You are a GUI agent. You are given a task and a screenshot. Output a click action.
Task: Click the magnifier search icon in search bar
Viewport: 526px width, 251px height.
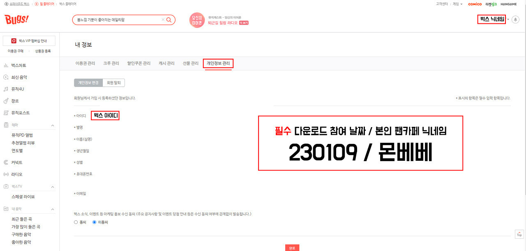click(169, 20)
